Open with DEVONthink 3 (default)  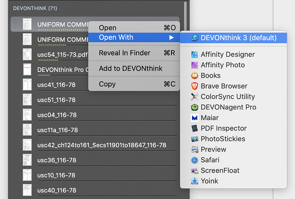[x=233, y=38]
